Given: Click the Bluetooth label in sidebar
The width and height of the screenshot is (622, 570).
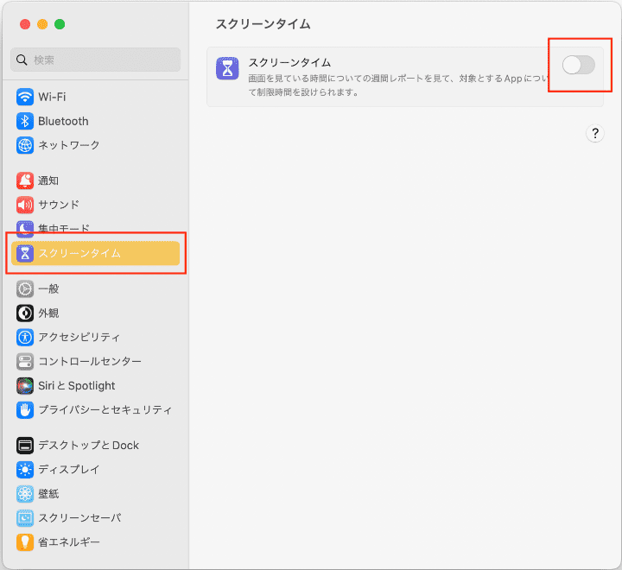Looking at the screenshot, I should 63,121.
